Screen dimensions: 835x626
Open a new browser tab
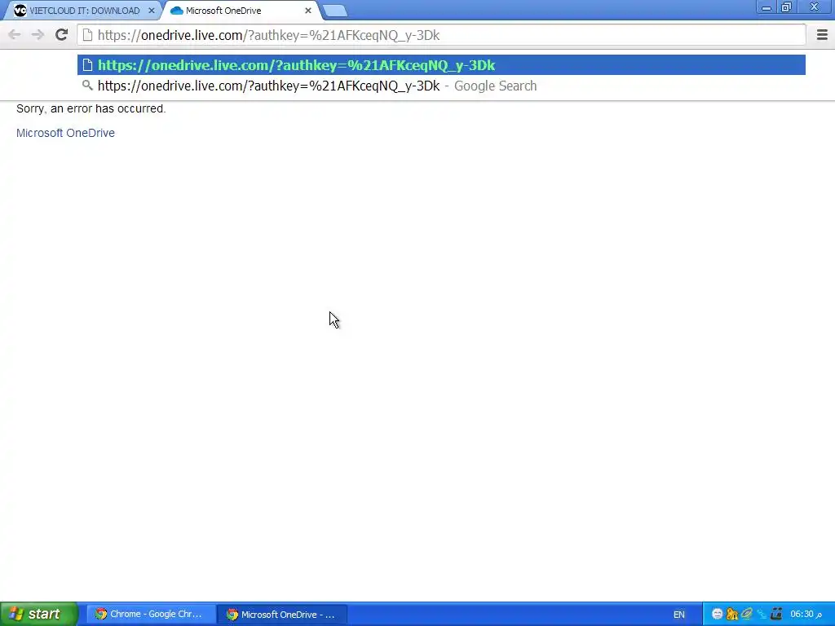(335, 11)
